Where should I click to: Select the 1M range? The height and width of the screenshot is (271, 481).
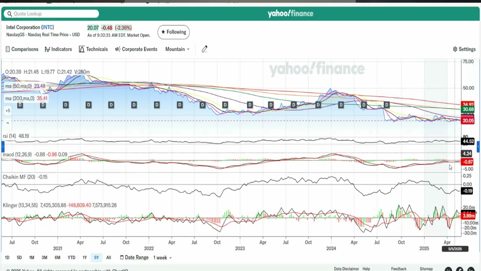point(32,257)
